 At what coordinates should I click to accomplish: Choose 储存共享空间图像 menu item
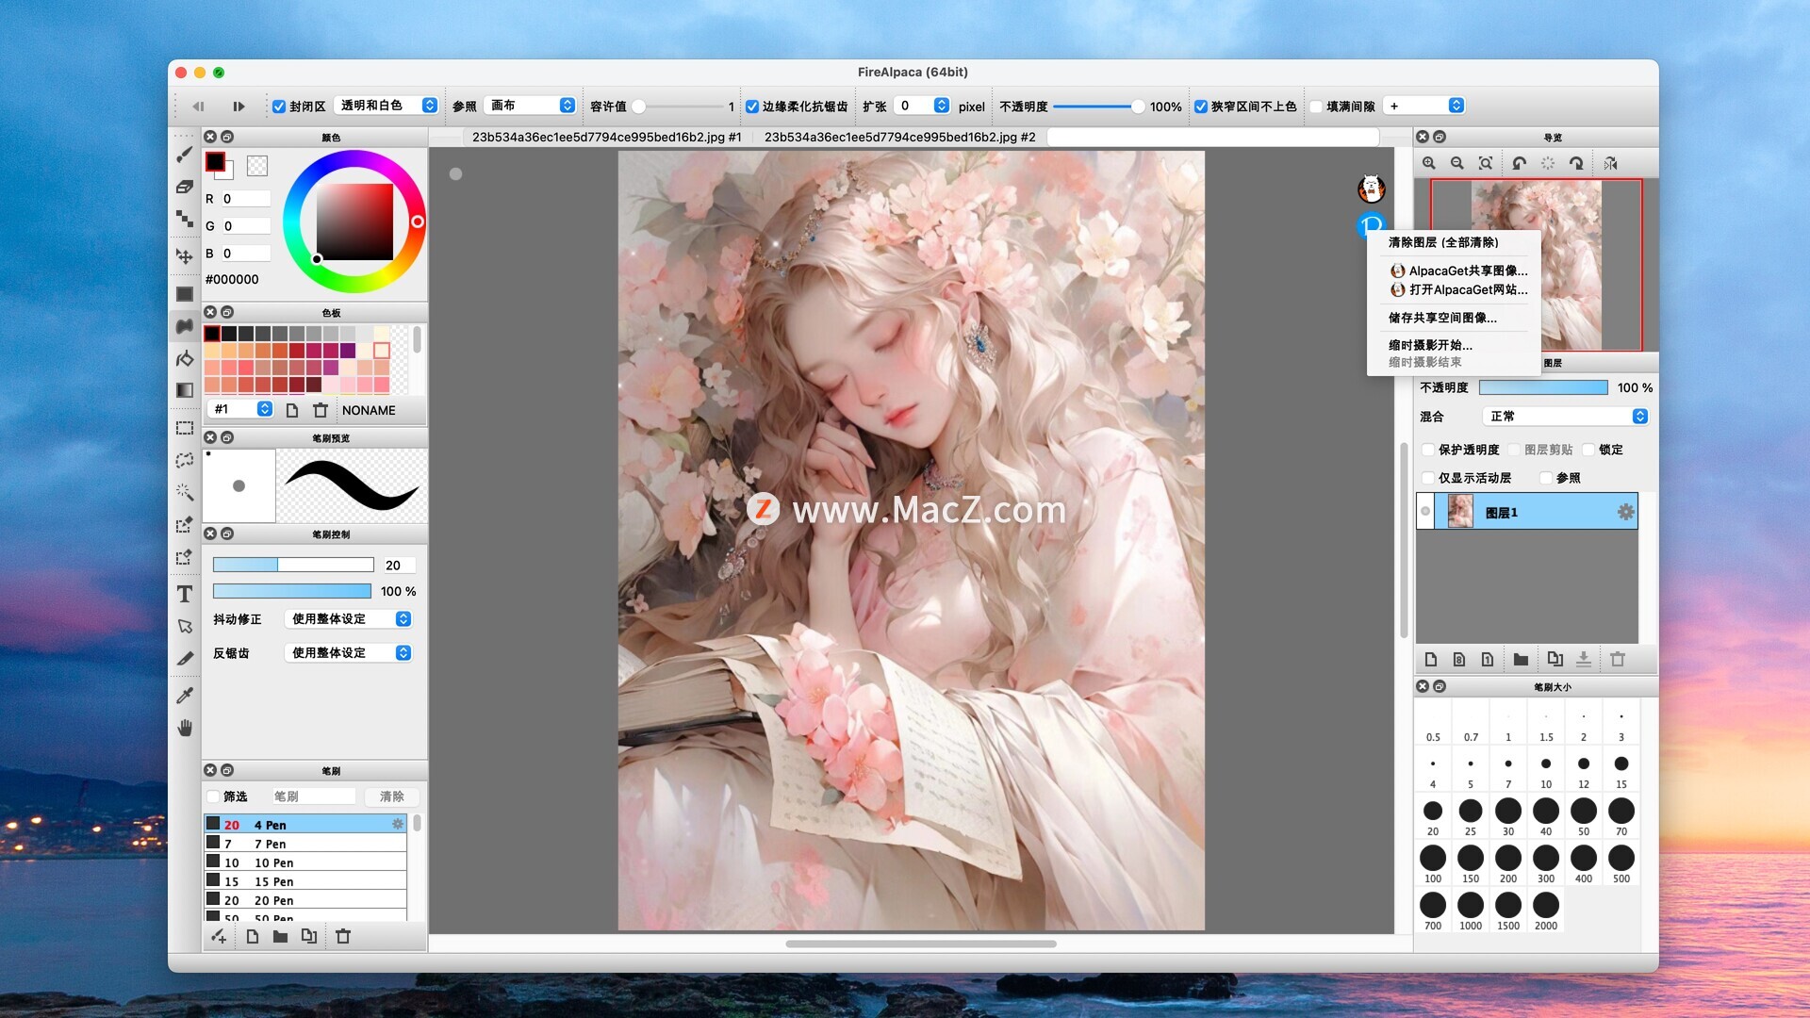pos(1454,318)
